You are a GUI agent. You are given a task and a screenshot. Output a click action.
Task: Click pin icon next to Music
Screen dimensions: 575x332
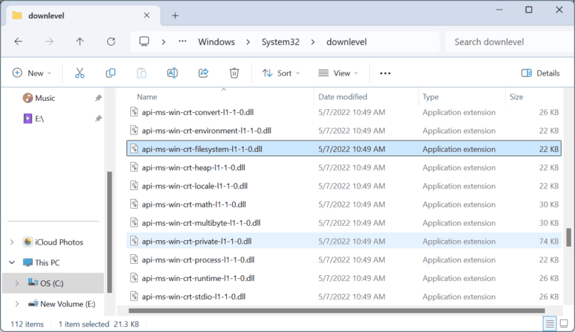pyautogui.click(x=98, y=98)
